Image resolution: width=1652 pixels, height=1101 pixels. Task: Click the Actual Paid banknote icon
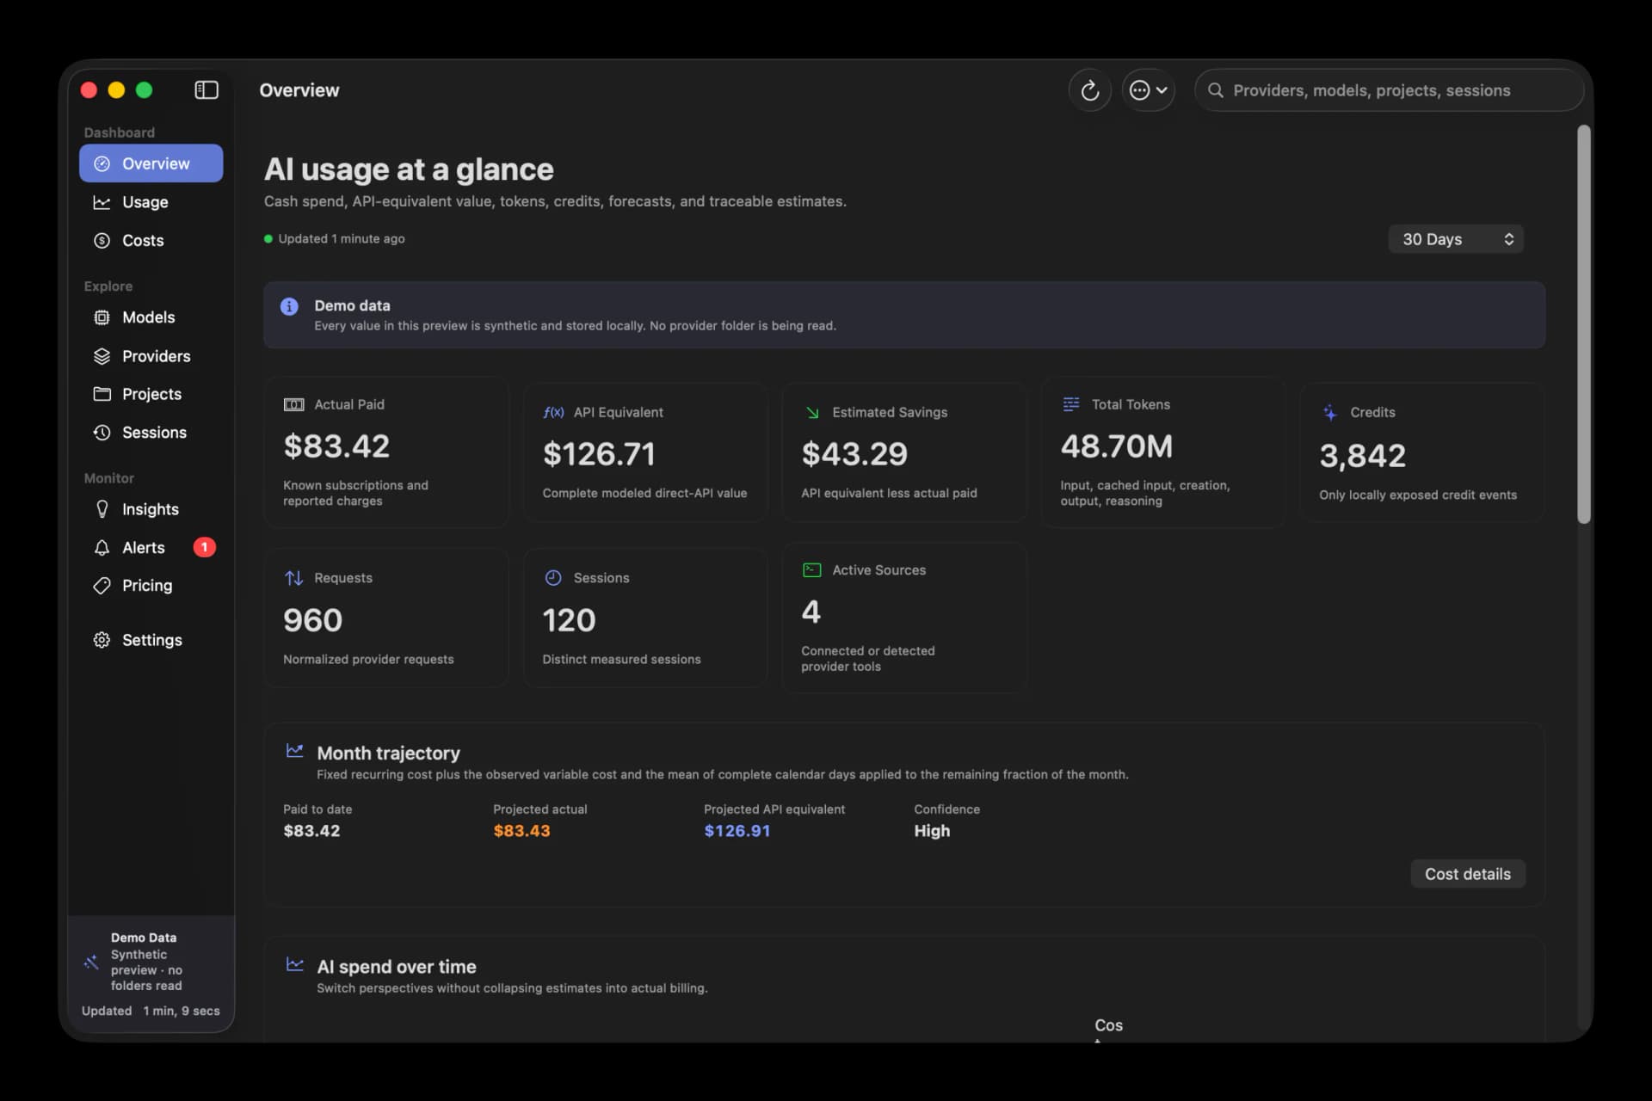pyautogui.click(x=293, y=404)
